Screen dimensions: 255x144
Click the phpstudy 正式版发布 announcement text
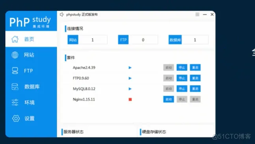82,15
